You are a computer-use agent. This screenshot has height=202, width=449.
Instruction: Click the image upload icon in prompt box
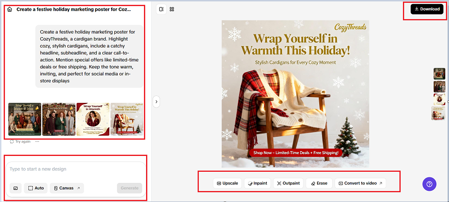point(15,188)
